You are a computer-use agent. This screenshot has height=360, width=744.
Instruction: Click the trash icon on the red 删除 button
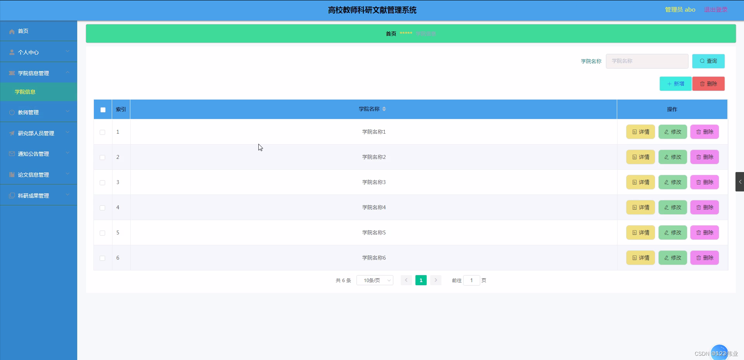[701, 84]
